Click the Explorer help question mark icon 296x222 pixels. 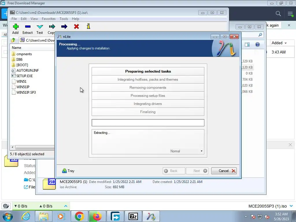tap(258, 45)
